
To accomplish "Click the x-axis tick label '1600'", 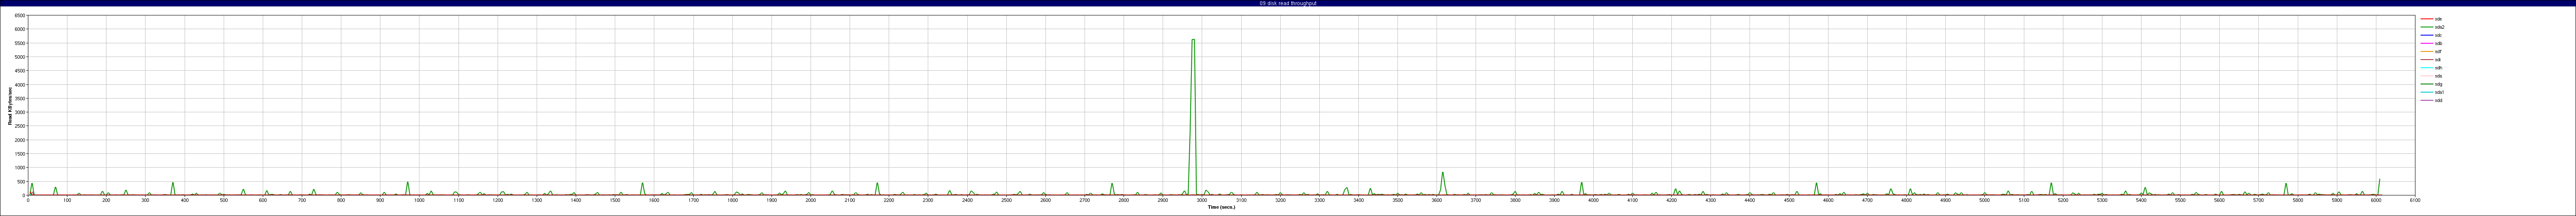I will (654, 200).
